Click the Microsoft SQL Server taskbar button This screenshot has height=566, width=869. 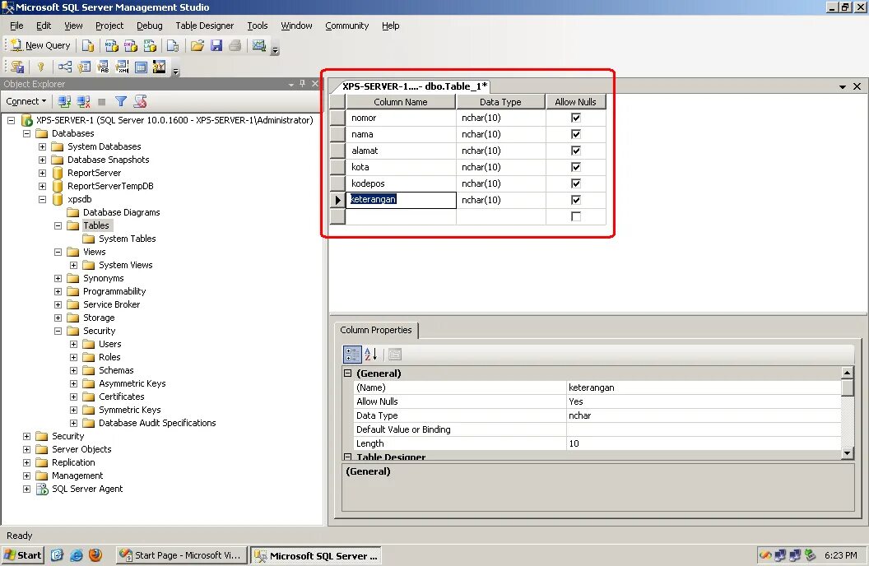(x=316, y=555)
